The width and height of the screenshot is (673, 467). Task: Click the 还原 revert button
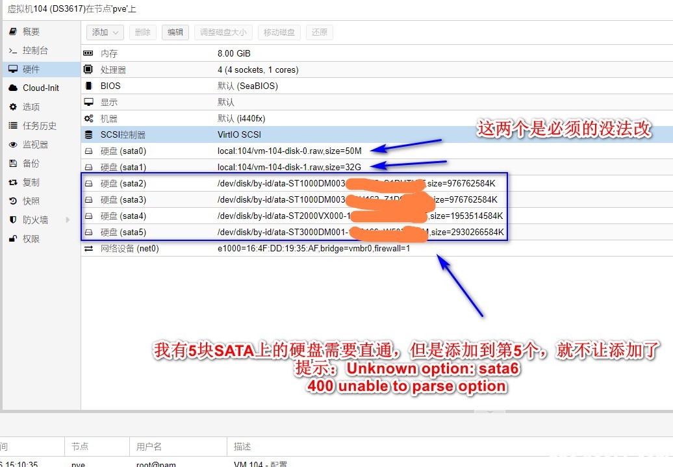coord(320,32)
